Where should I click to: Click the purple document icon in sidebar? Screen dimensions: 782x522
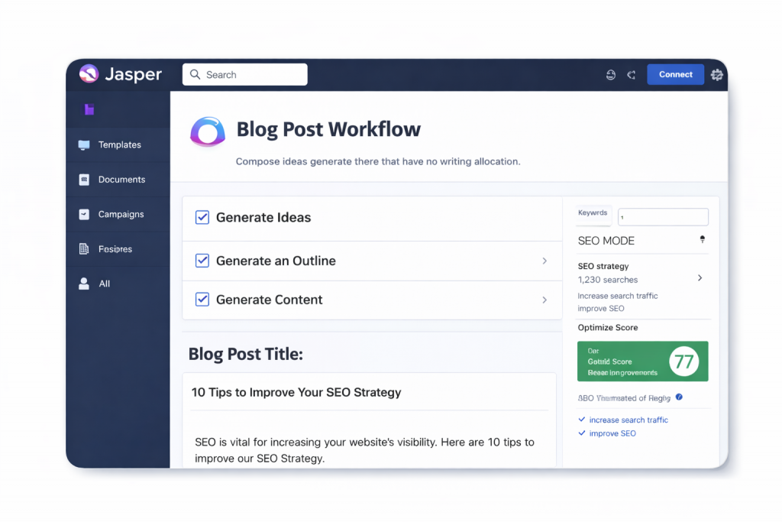click(x=89, y=109)
